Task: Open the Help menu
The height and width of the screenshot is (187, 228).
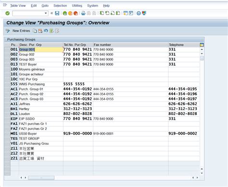Action: [106, 6]
